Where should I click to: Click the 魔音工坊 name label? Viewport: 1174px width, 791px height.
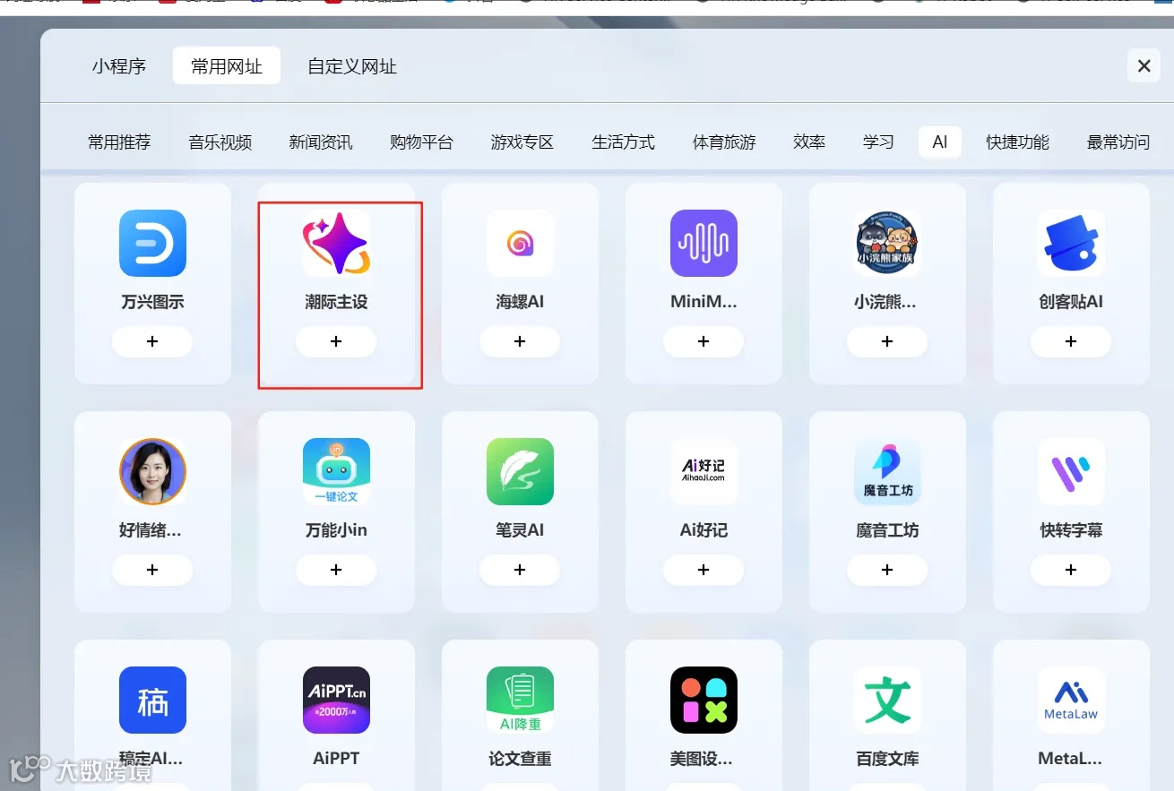887,530
